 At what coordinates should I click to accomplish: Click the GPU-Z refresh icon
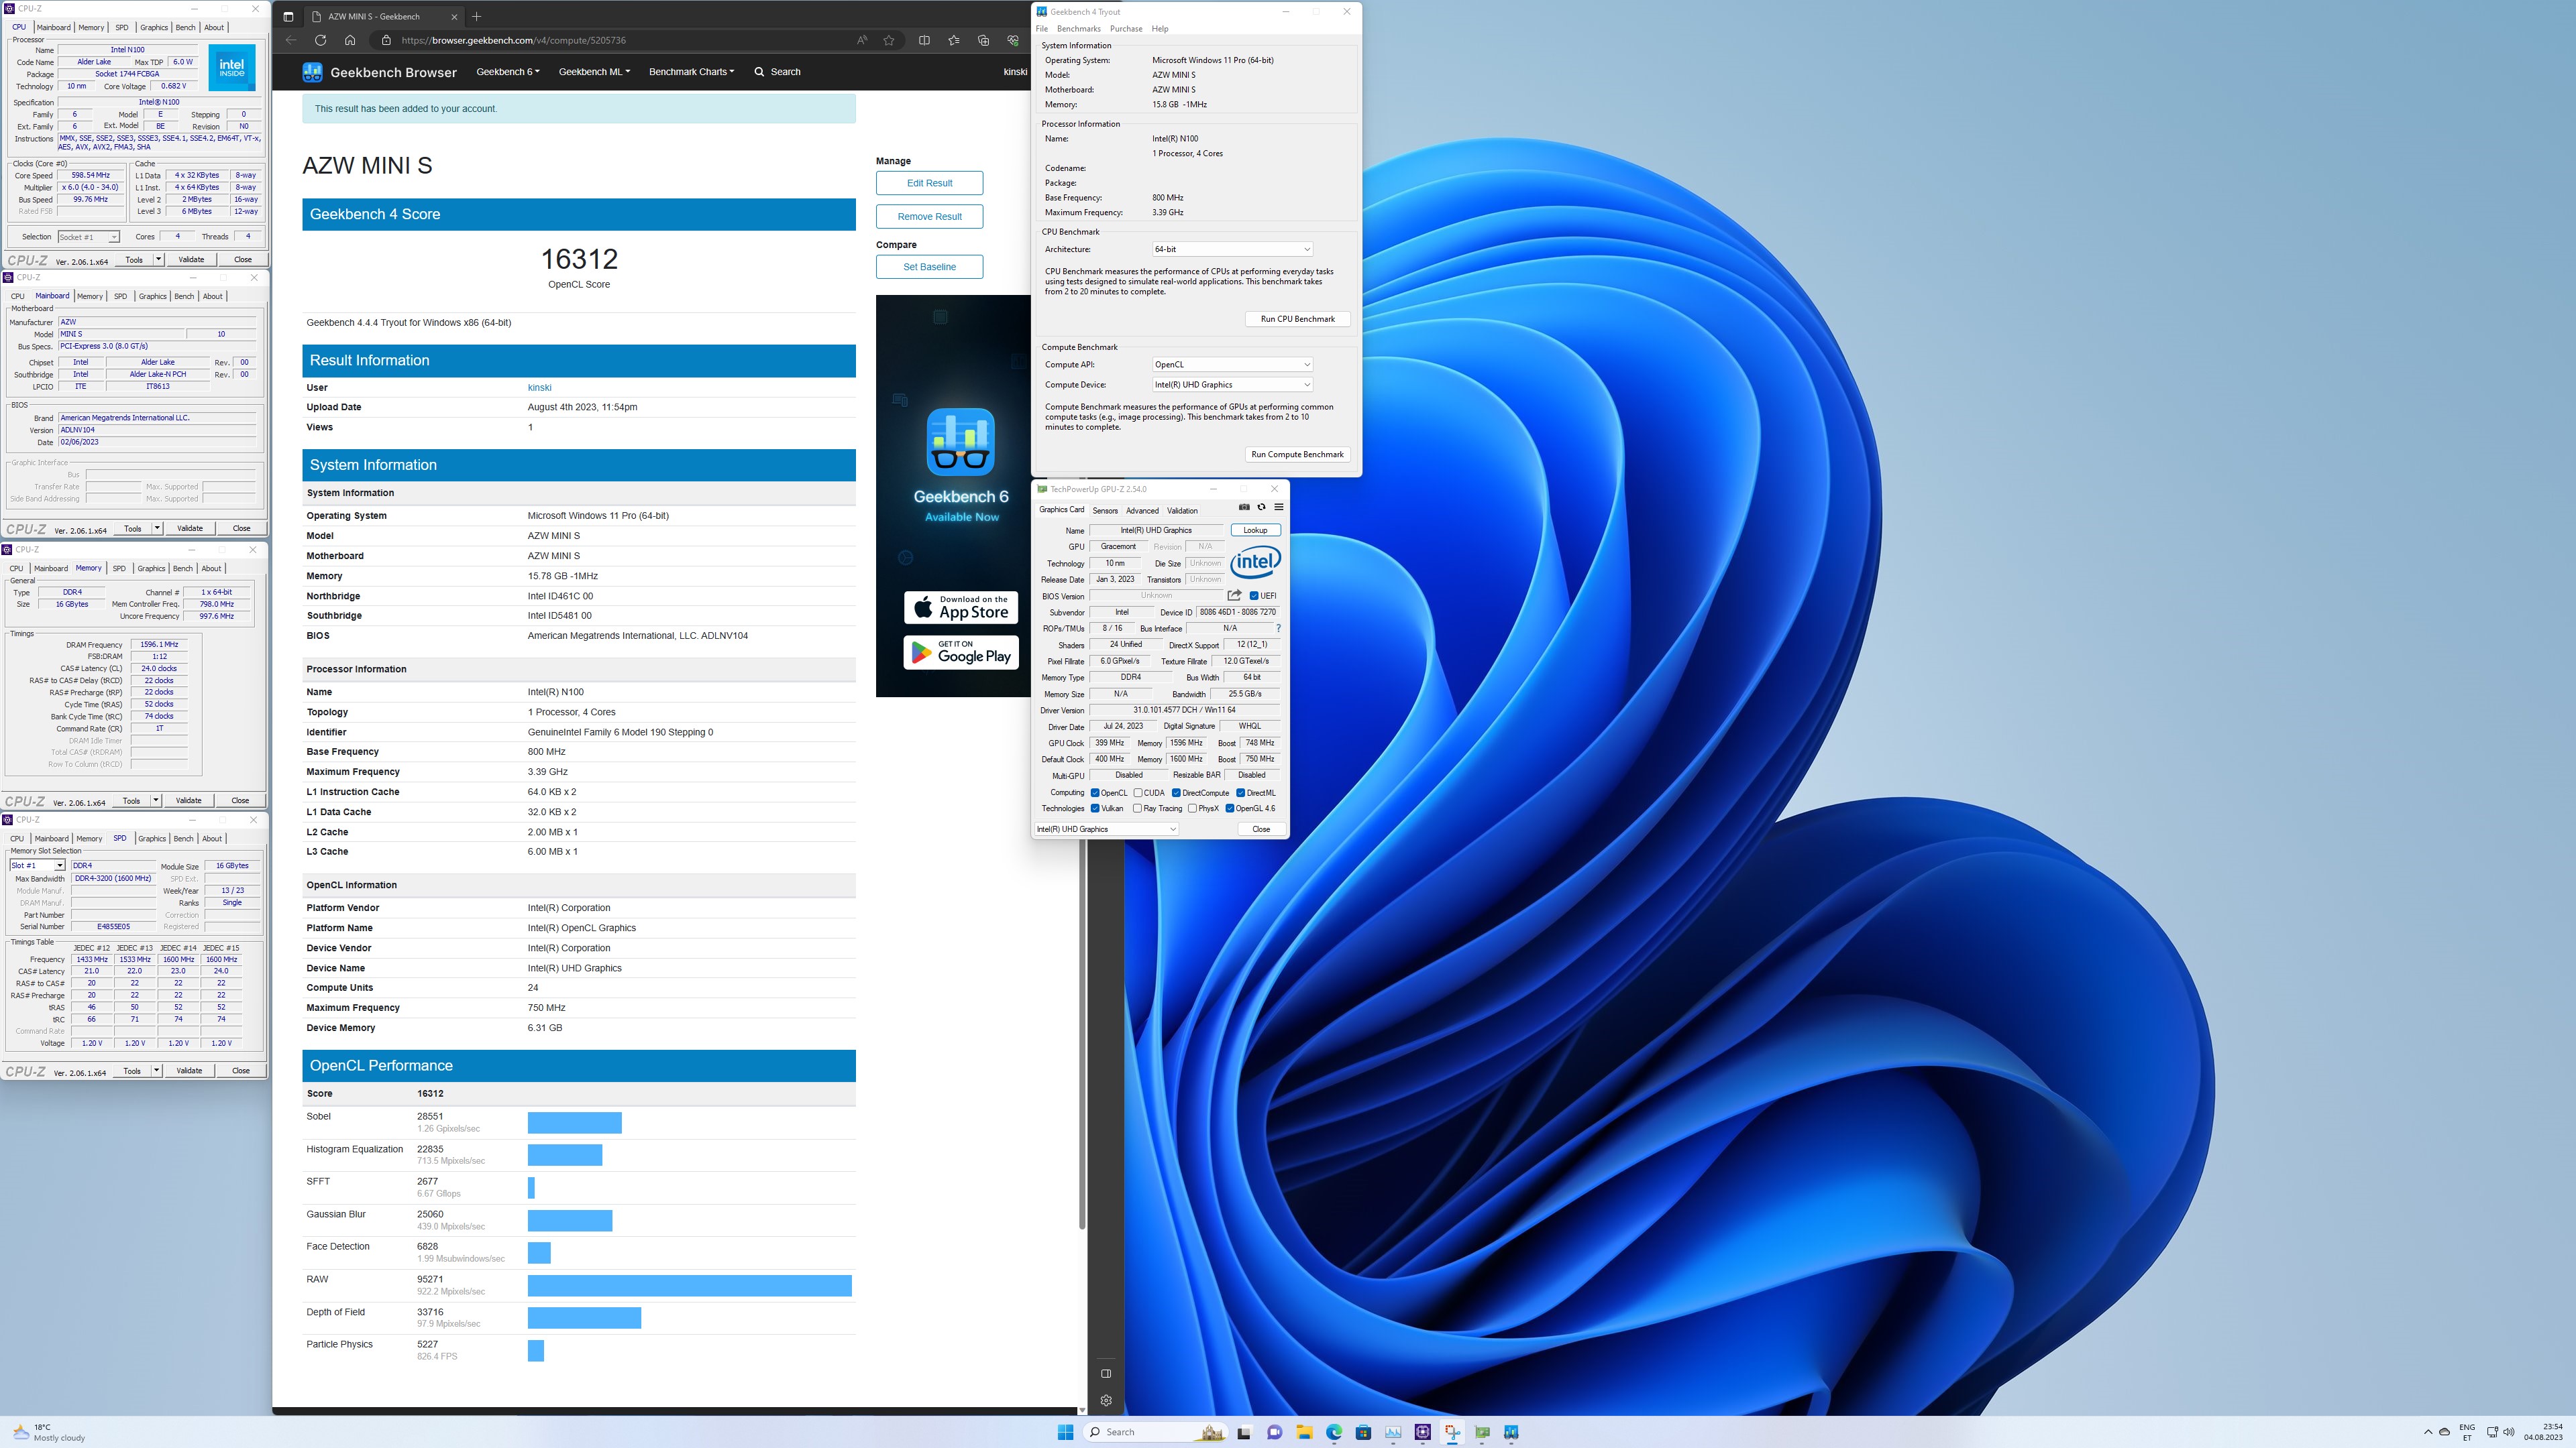pyautogui.click(x=1261, y=507)
